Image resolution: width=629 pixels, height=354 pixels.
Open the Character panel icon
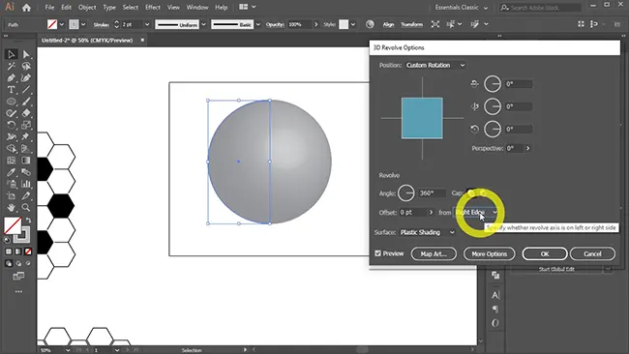click(x=495, y=295)
